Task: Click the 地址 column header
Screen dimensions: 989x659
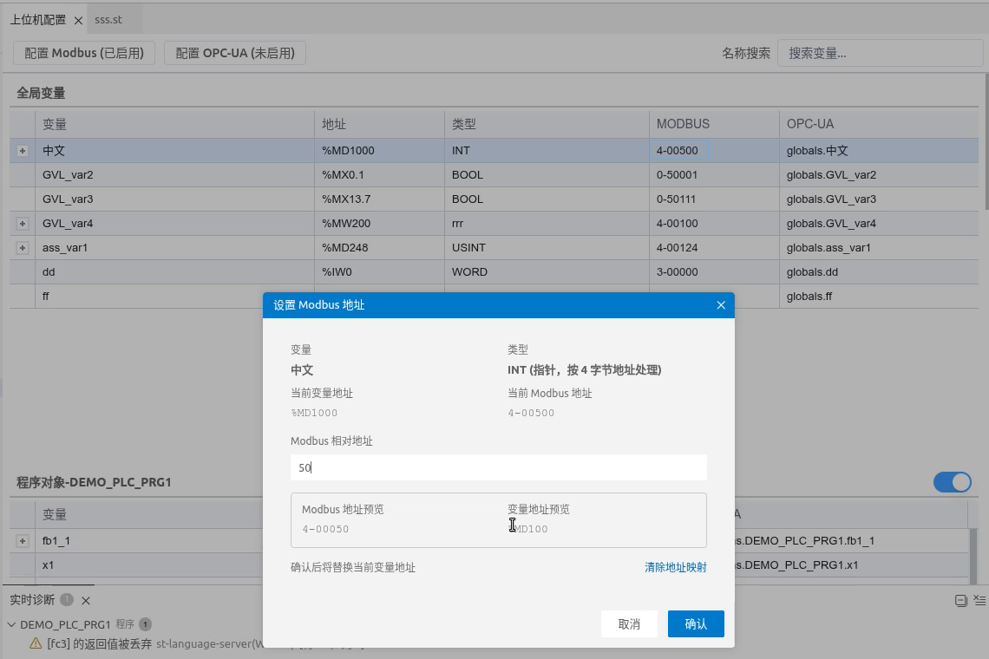Action: (x=379, y=124)
